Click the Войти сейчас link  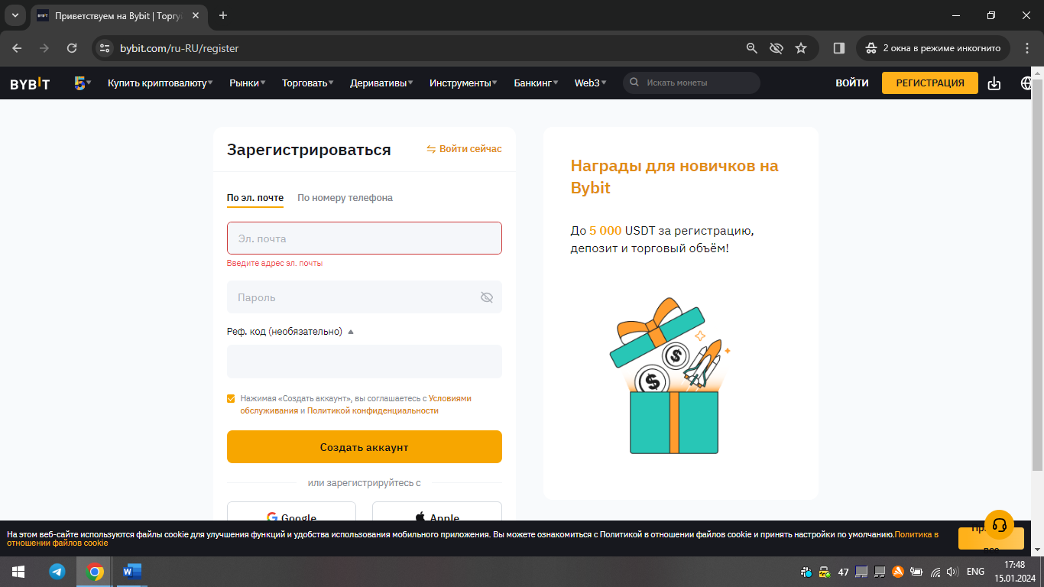pos(464,149)
